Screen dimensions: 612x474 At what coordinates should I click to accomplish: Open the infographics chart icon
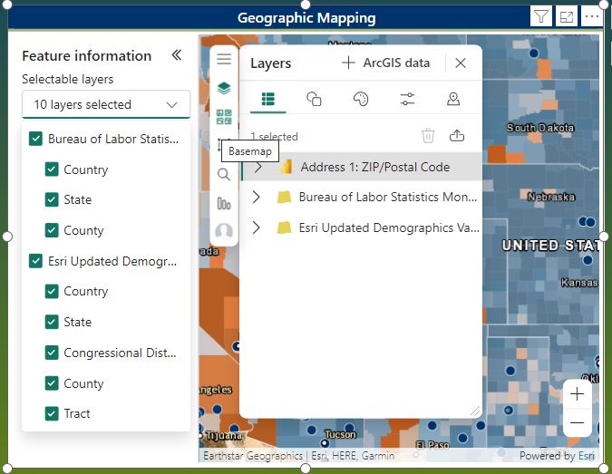coord(224,203)
